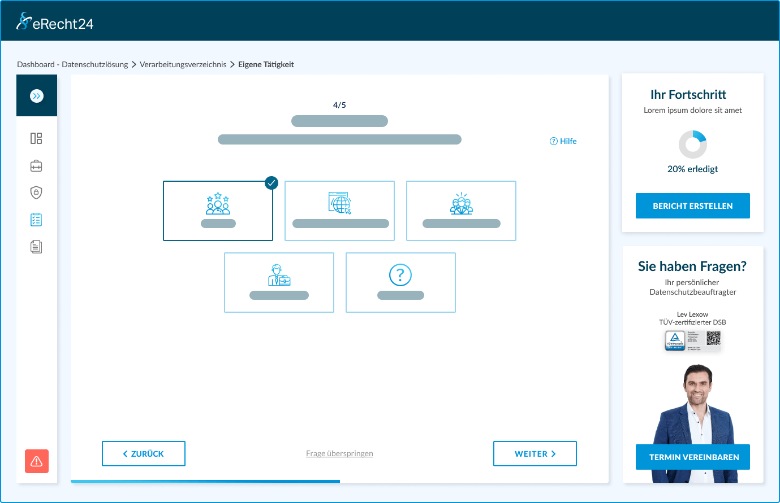This screenshot has width=780, height=503.
Task: Select the team lightbulb option card
Action: 461,211
